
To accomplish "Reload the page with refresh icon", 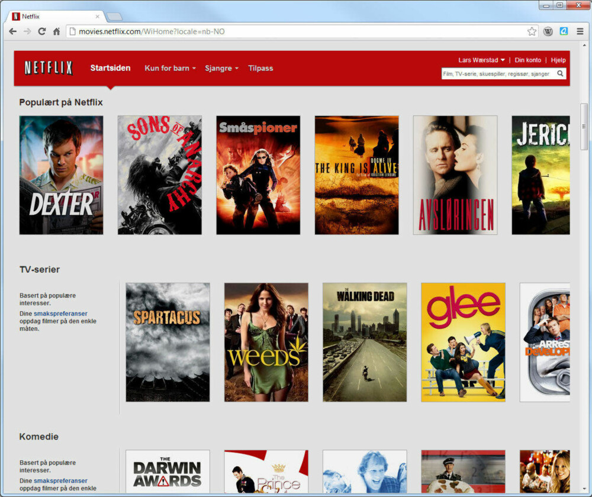I will tap(42, 32).
